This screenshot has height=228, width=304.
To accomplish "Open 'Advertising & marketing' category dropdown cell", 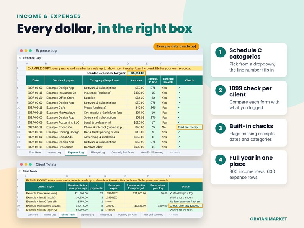I will [x=105, y=137].
